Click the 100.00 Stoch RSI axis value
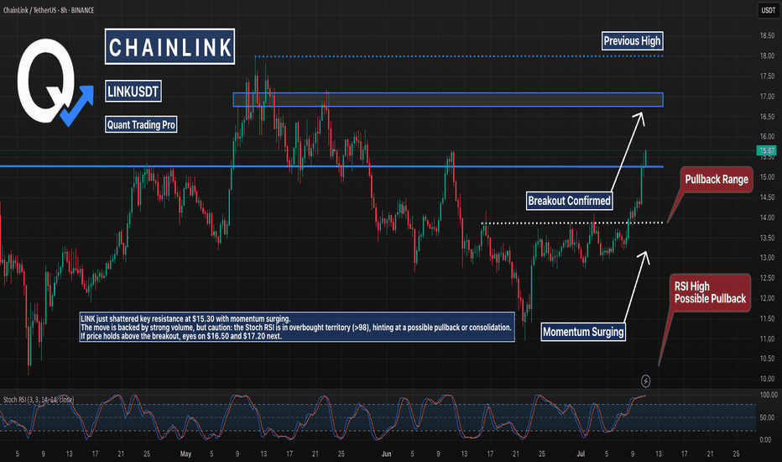The width and height of the screenshot is (782, 462). click(x=768, y=395)
